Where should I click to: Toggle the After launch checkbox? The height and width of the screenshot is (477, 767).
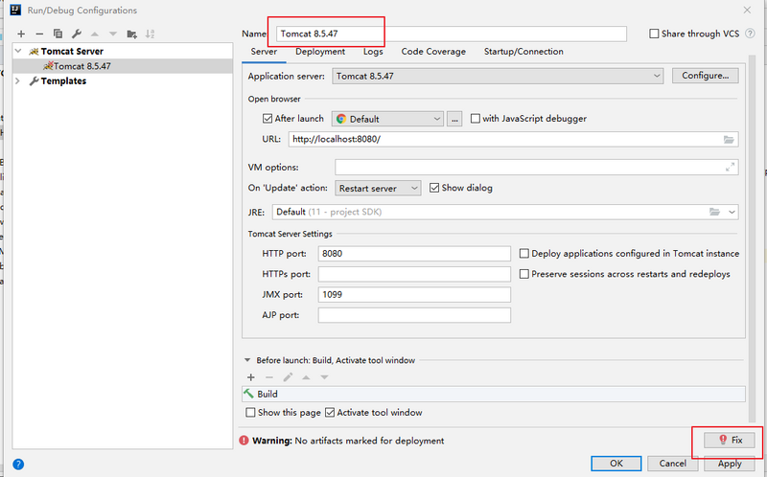click(267, 119)
